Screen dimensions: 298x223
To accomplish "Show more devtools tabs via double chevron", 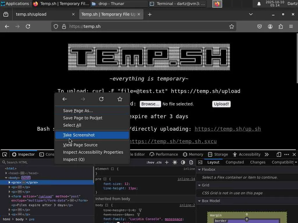I will pyautogui.click(x=267, y=154).
